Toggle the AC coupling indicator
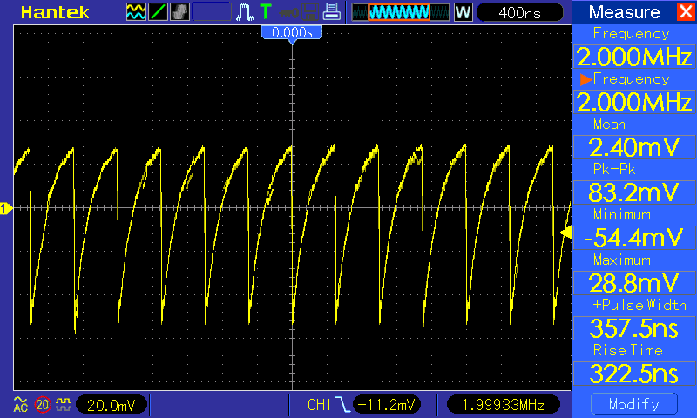This screenshot has height=418, width=697. 20,404
